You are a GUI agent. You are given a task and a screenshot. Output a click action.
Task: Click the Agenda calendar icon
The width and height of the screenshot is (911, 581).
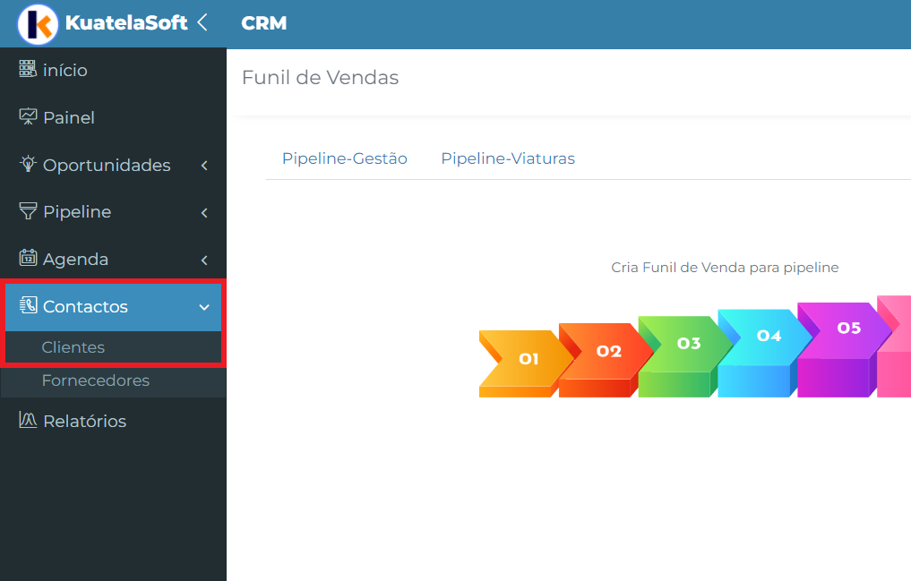28,259
